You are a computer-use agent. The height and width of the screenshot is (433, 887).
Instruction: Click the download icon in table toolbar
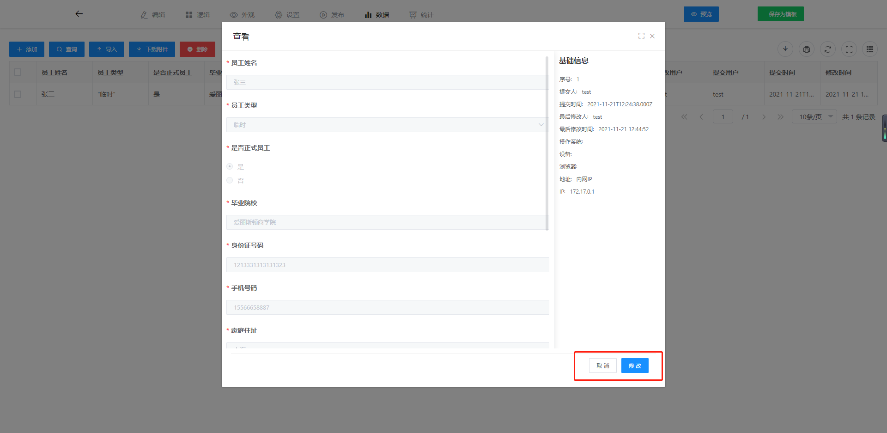tap(785, 49)
